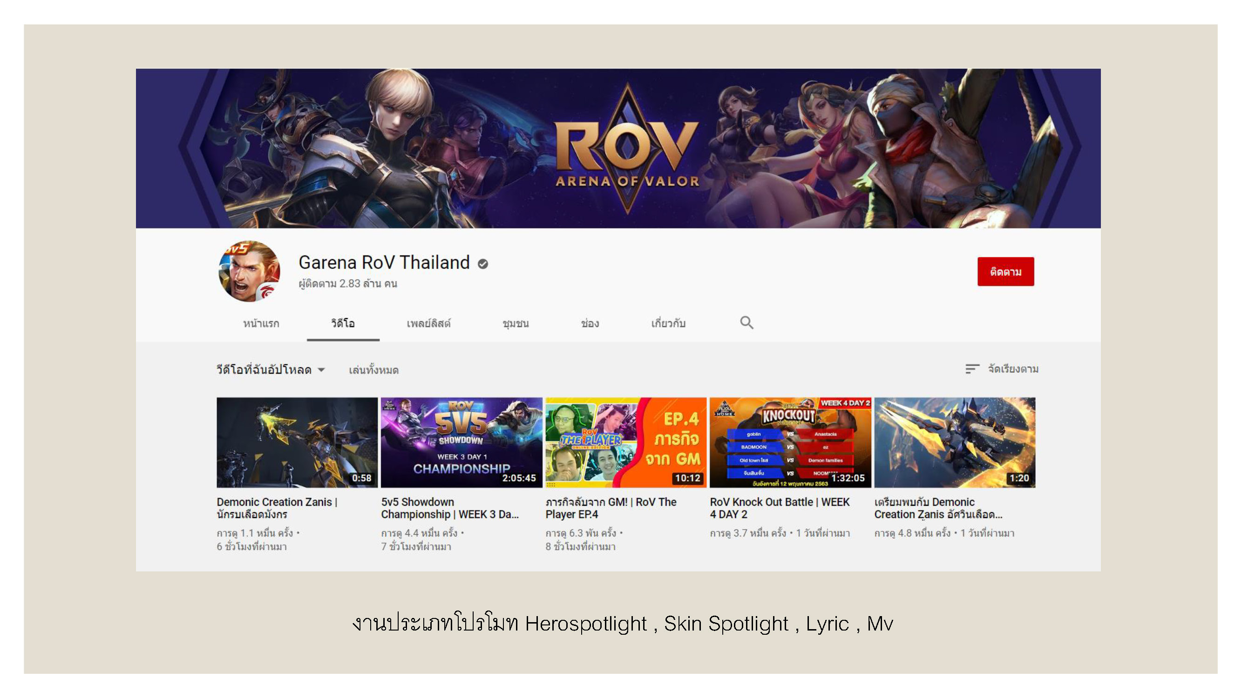Viewport: 1242px width, 698px height.
Task: Open the 1:20 Demonic Creation Zanis thumbnail
Action: [x=955, y=442]
